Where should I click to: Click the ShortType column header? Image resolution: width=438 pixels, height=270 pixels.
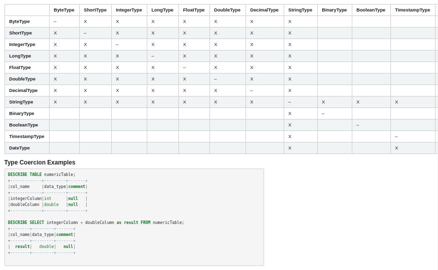pos(95,10)
